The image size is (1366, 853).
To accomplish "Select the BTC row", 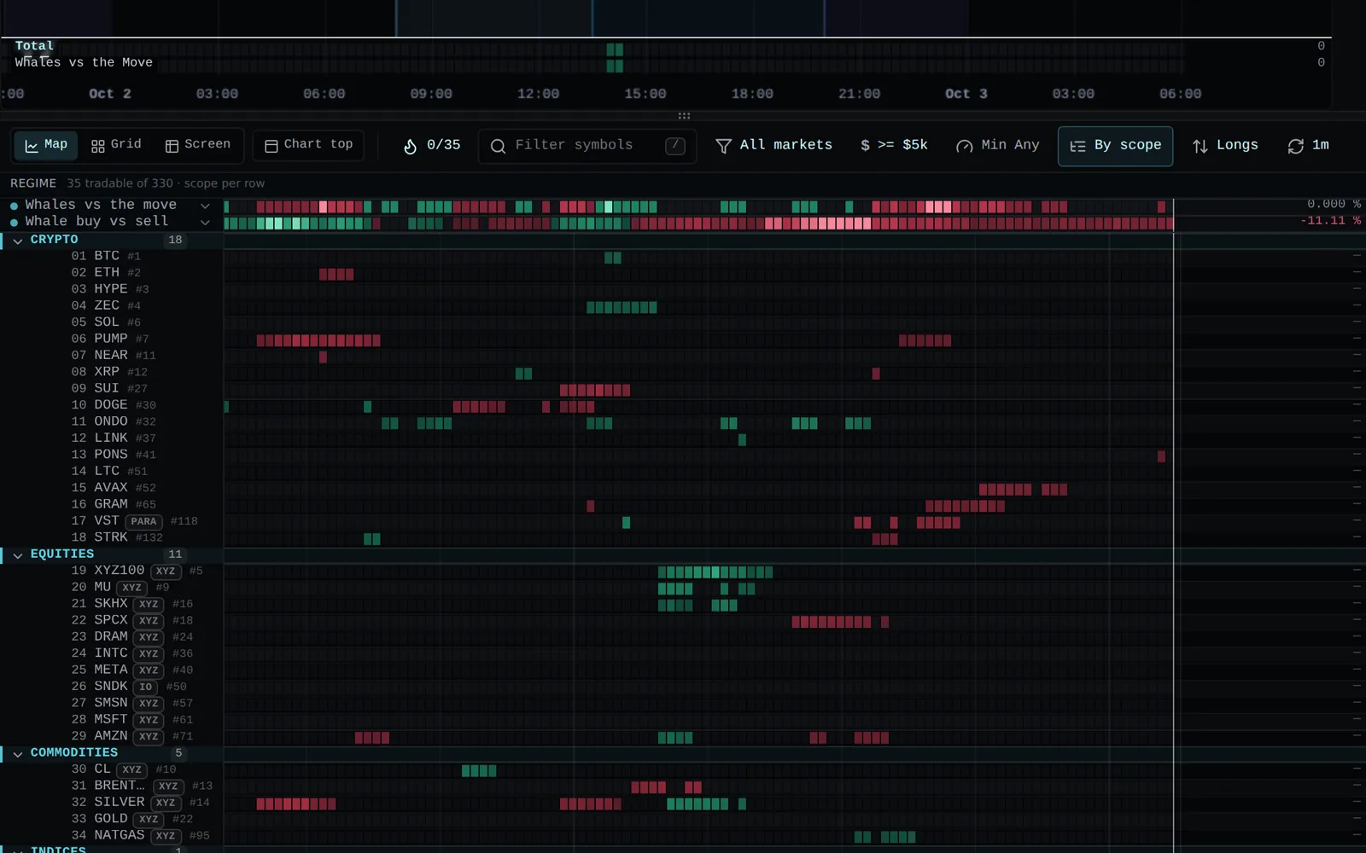I will pyautogui.click(x=111, y=256).
